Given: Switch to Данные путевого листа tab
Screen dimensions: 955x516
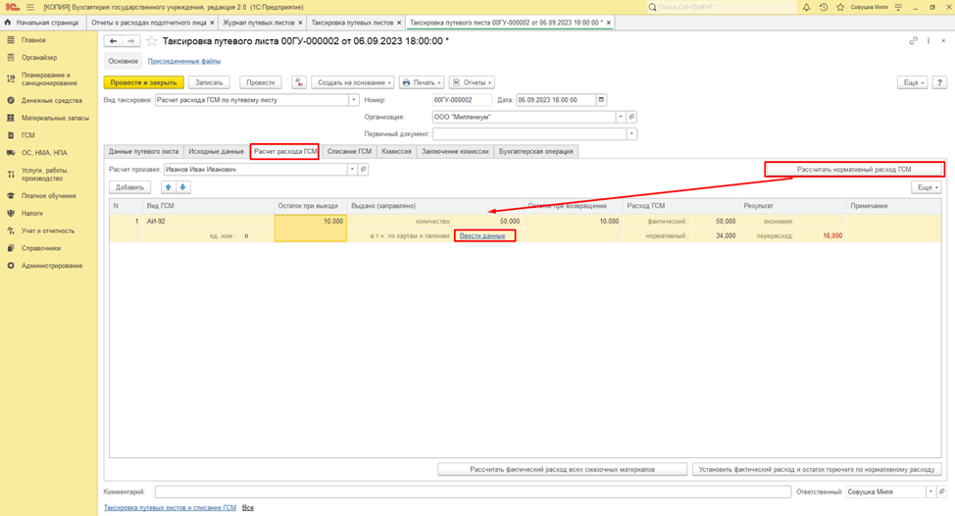Looking at the screenshot, I should (144, 152).
